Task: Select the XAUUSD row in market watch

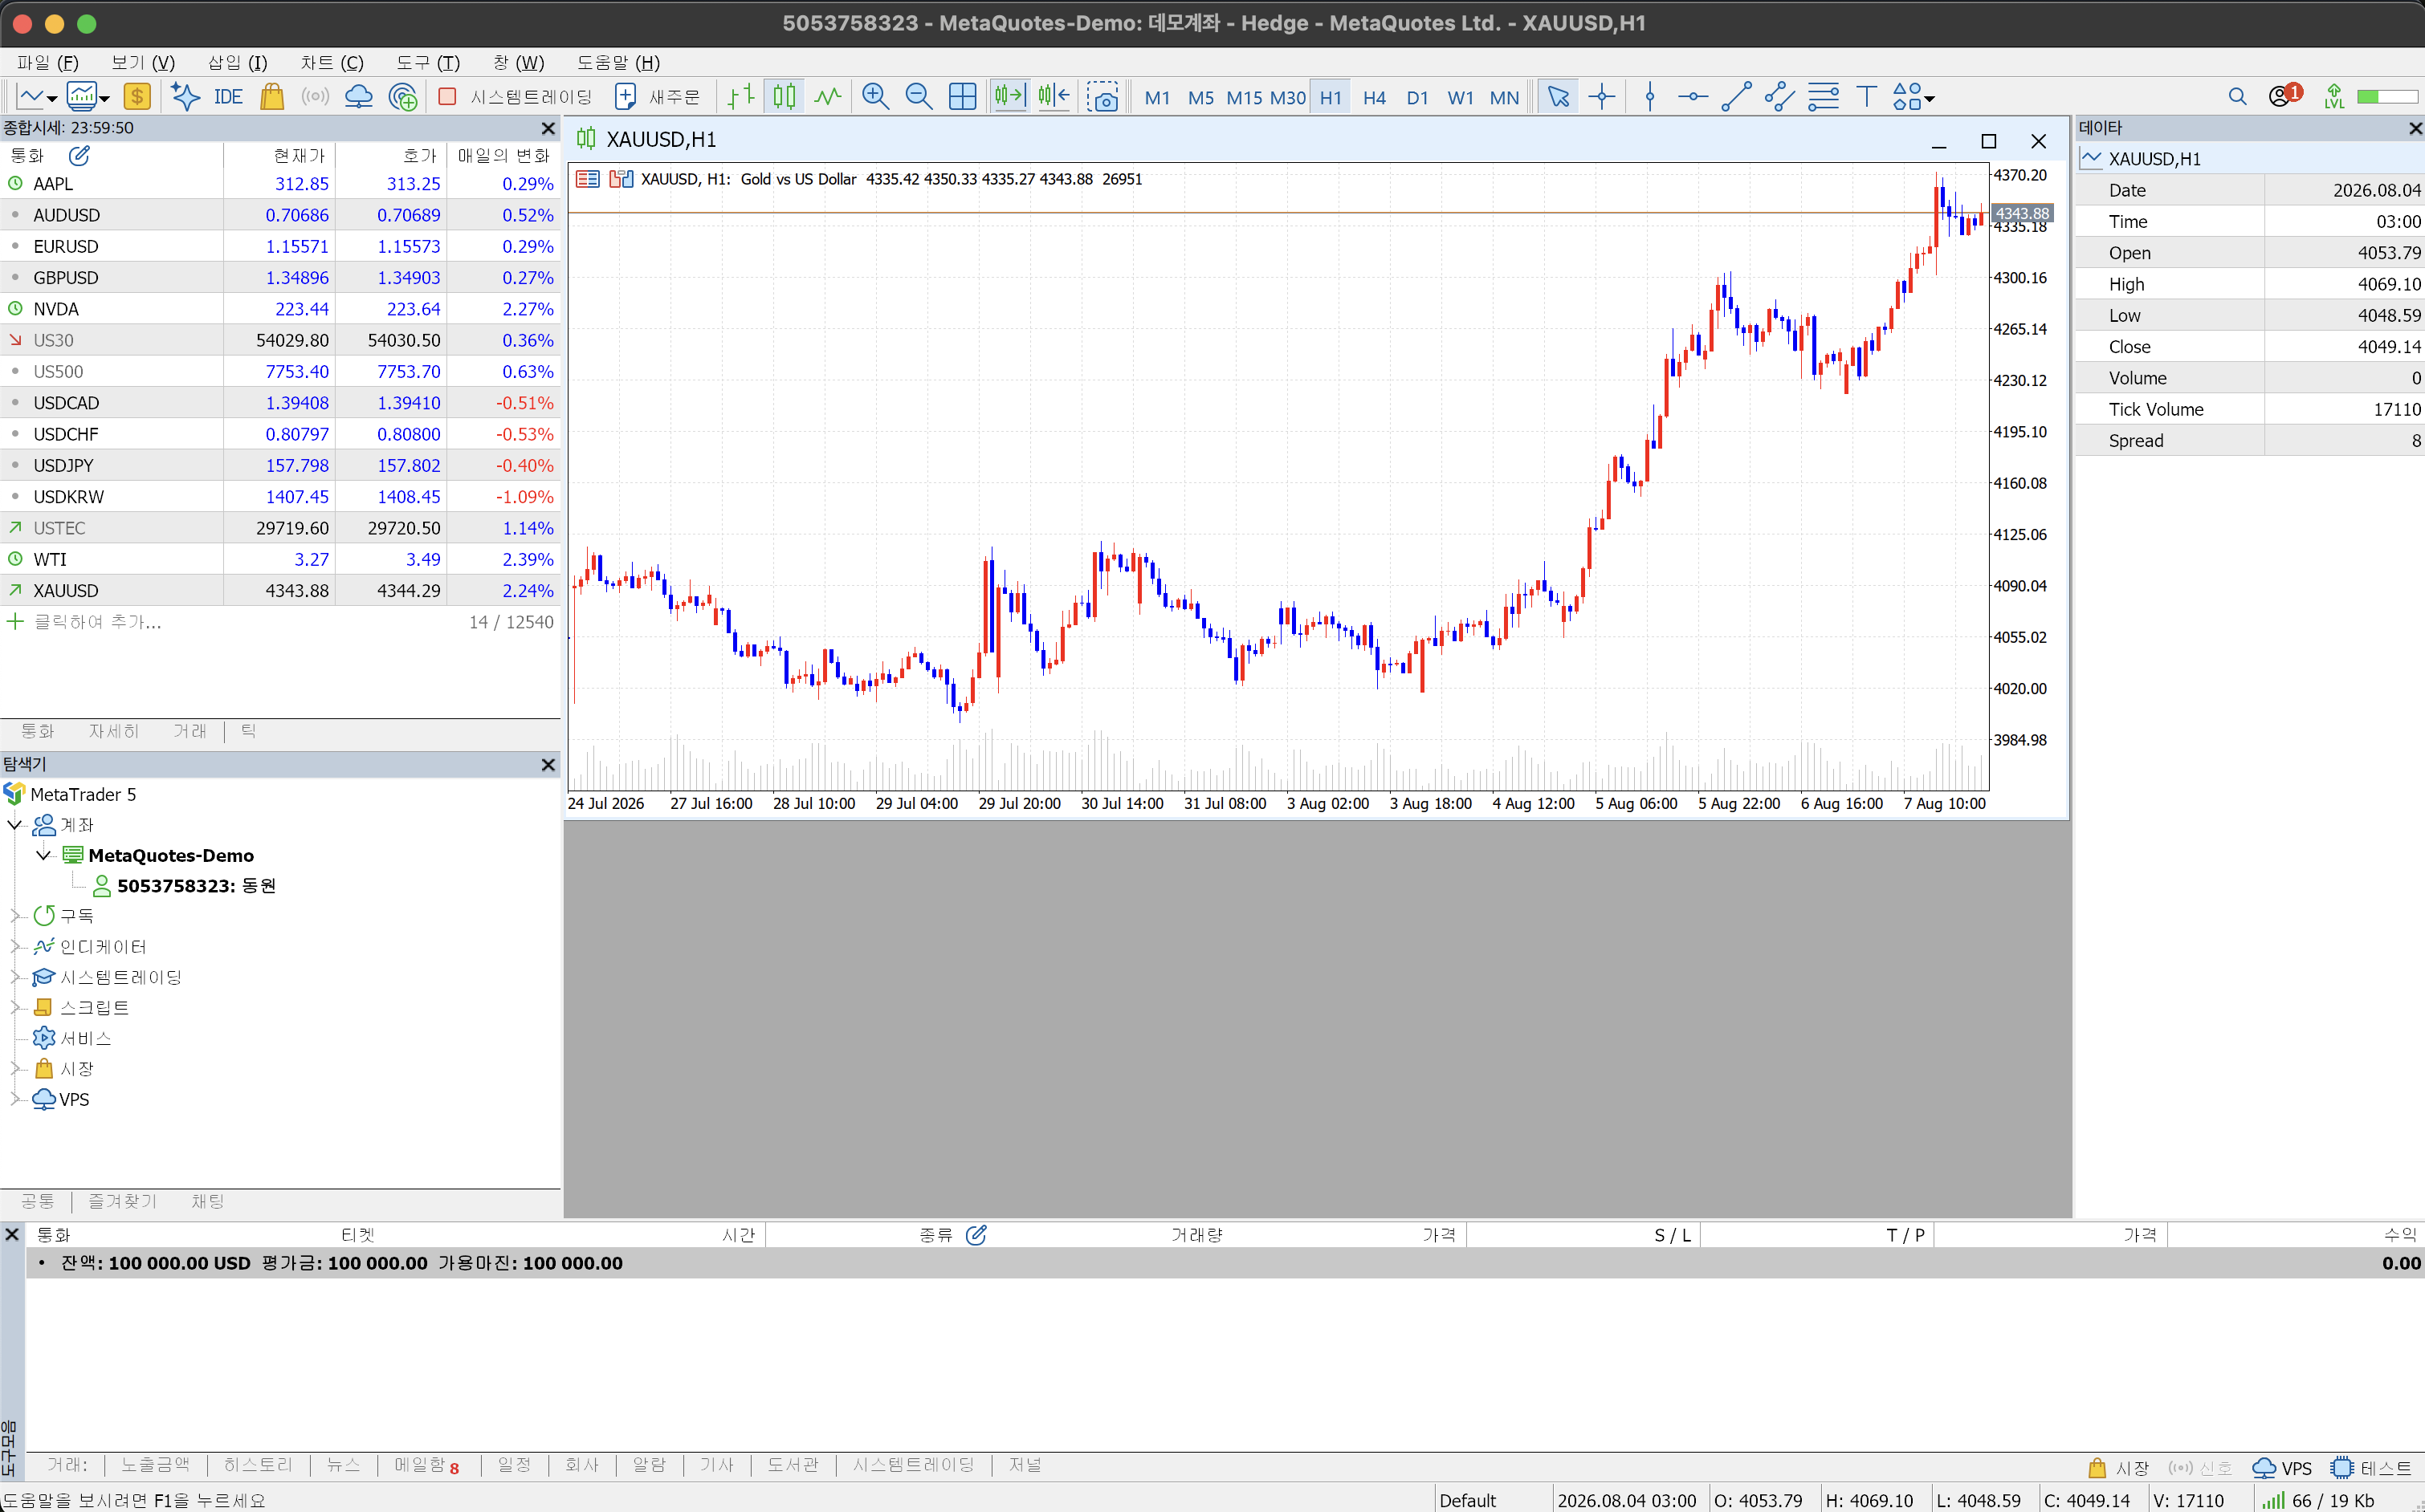Action: [280, 590]
